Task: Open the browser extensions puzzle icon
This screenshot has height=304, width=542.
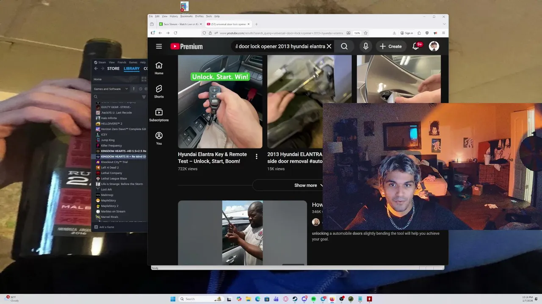Action: 419,33
